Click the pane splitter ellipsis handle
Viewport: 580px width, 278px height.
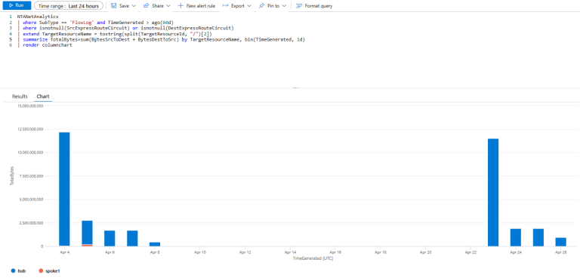pos(295,88)
